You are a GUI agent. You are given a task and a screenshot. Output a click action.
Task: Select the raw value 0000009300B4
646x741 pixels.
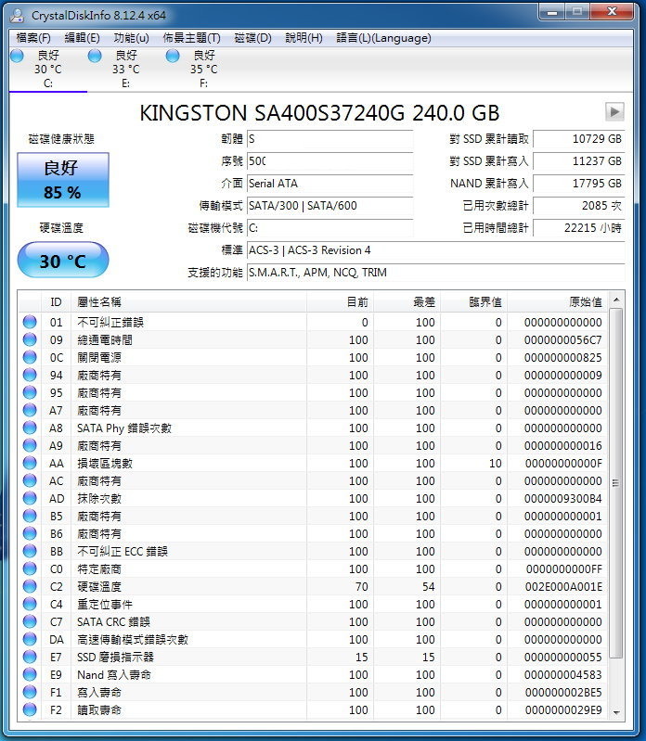[x=563, y=499]
